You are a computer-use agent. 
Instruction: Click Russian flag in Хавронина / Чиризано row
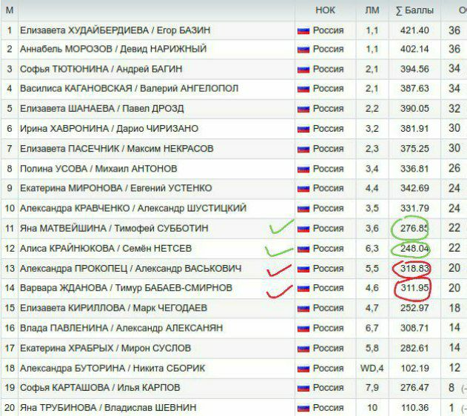tap(303, 128)
